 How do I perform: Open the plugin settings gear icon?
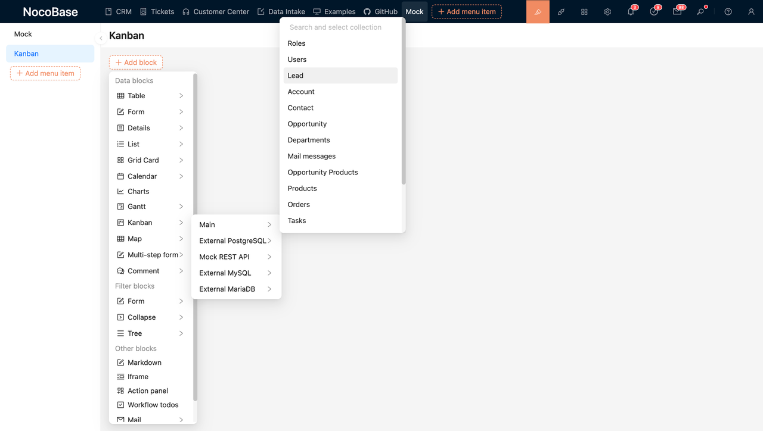click(607, 11)
